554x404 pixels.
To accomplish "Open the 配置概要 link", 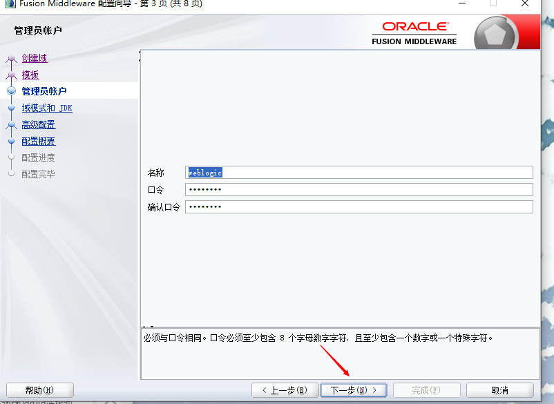I will click(x=38, y=141).
